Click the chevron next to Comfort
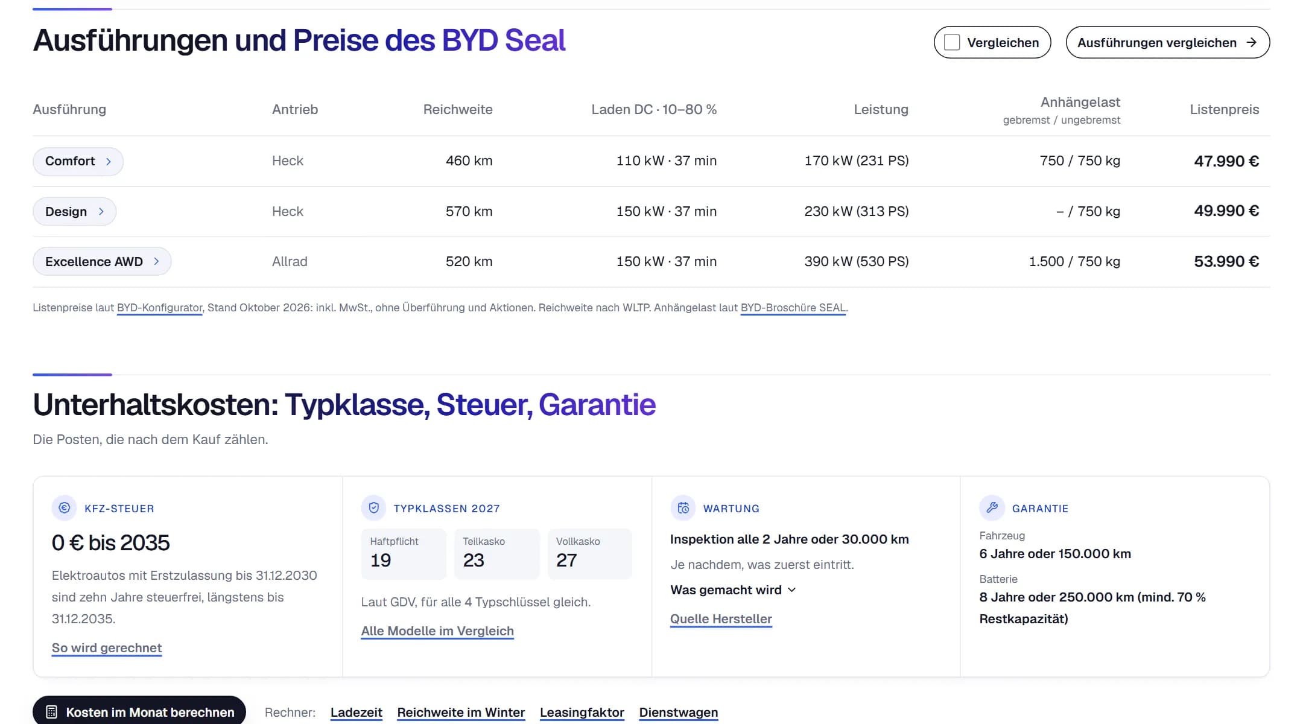This screenshot has width=1303, height=724. pyautogui.click(x=109, y=162)
